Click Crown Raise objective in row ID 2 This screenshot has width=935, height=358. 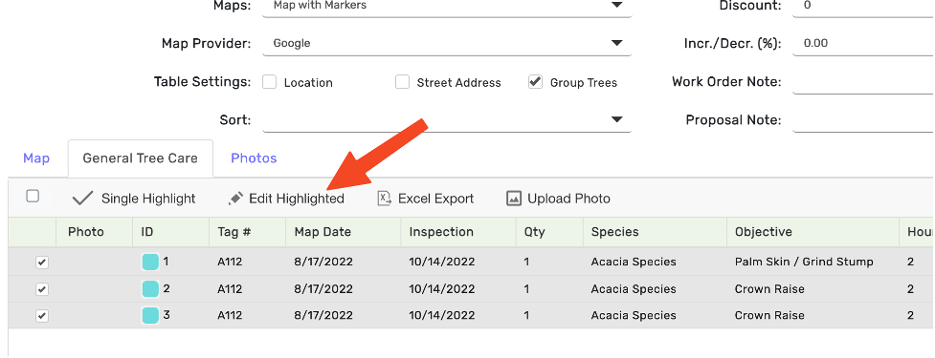tap(769, 289)
